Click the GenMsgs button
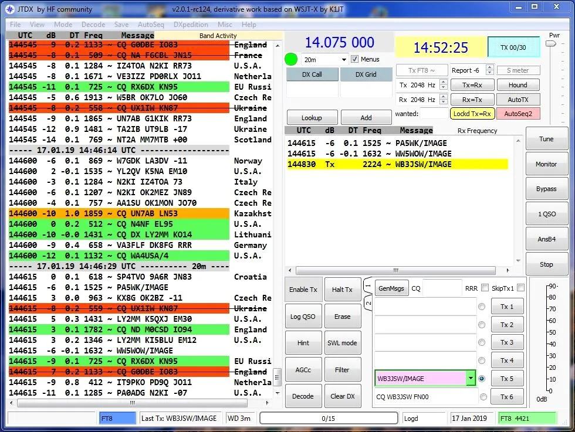The height and width of the screenshot is (432, 575). click(x=391, y=288)
